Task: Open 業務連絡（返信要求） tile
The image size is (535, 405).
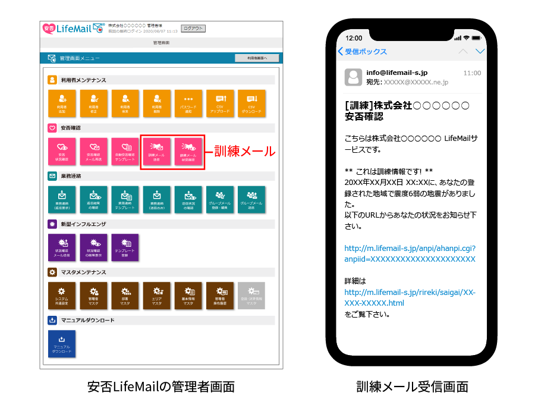Action: pyautogui.click(x=62, y=200)
